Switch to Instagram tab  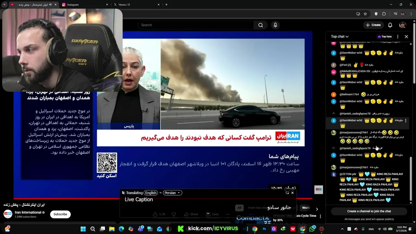tap(84, 5)
